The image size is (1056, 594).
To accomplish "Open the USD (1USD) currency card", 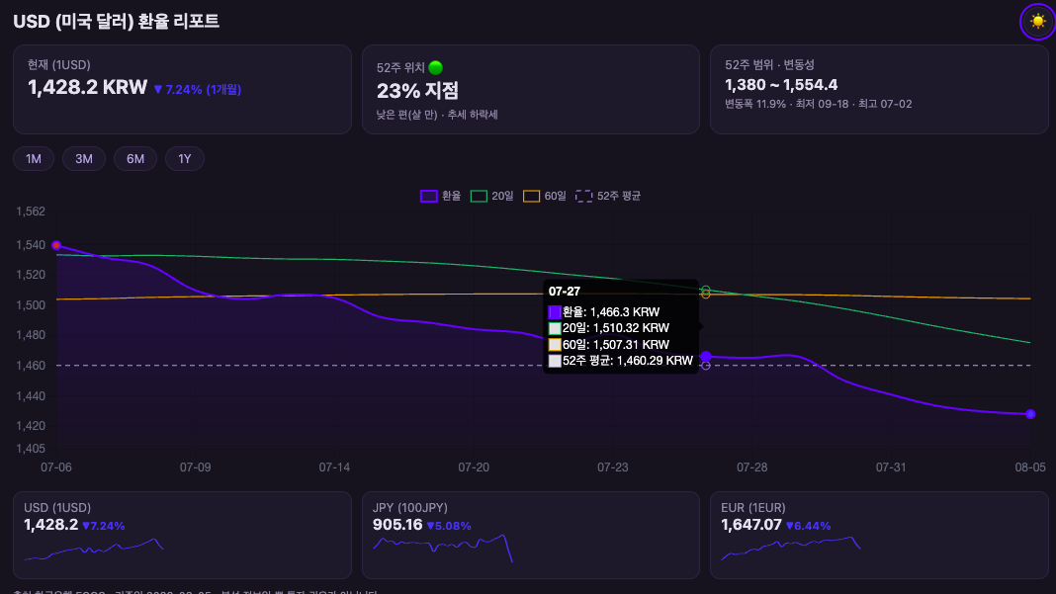I will (182, 535).
